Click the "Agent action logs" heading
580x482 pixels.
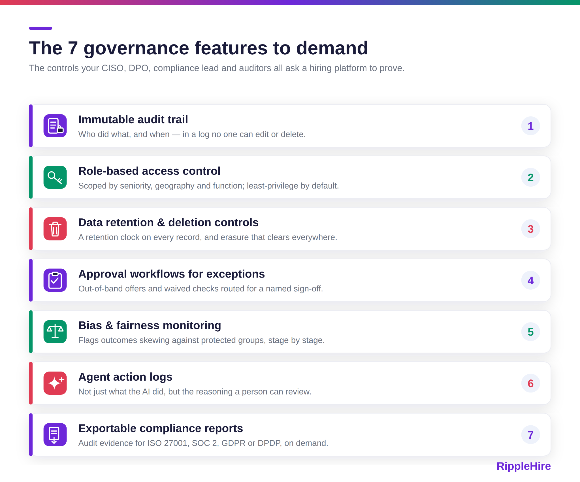(125, 377)
